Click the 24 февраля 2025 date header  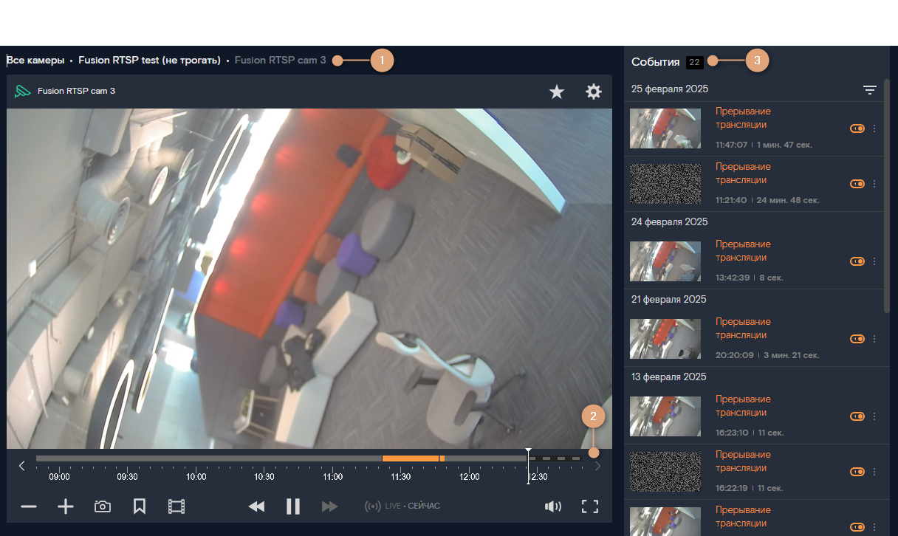click(670, 221)
